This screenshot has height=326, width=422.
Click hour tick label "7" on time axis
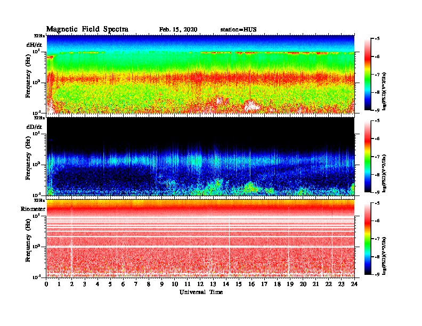pos(136,284)
